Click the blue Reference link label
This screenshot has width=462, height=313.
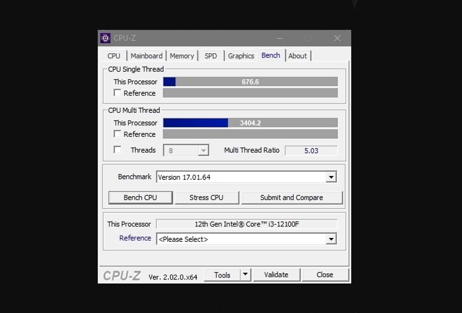click(135, 238)
